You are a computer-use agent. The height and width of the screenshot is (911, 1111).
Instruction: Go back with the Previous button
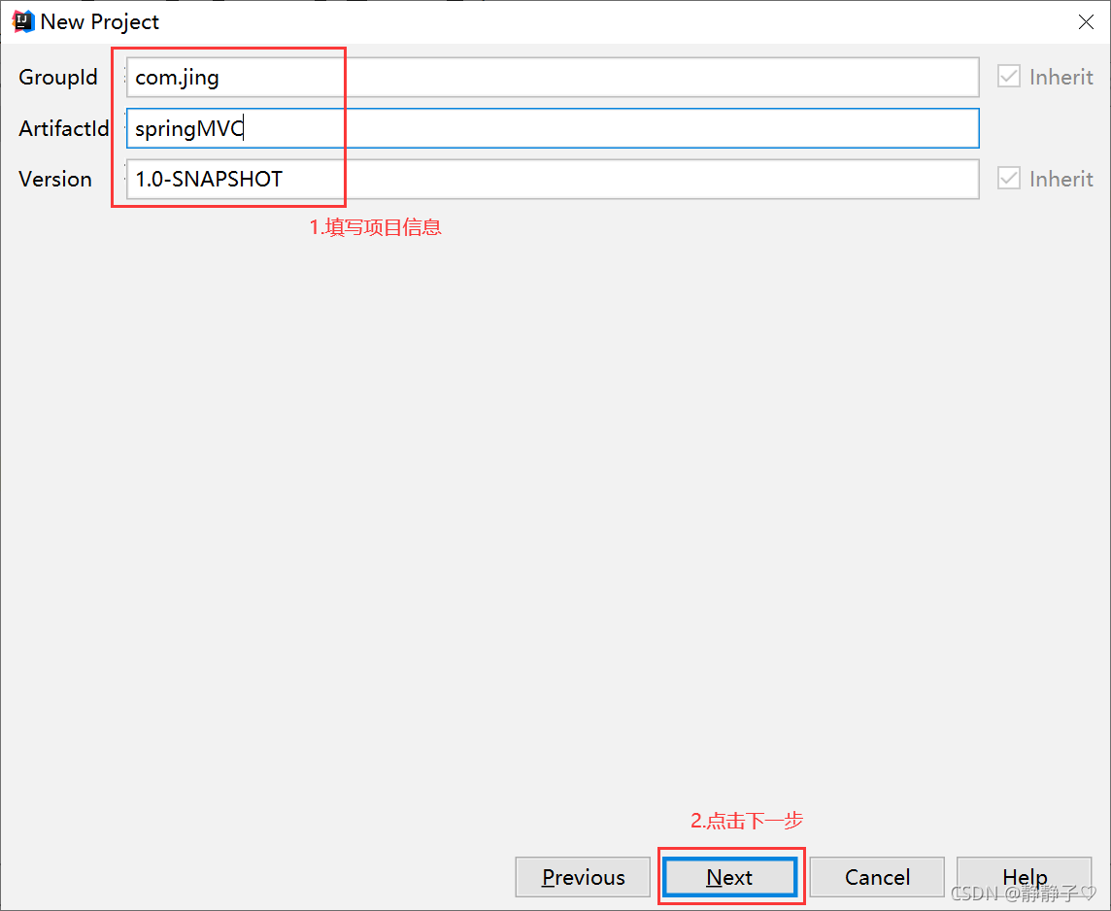coord(583,877)
